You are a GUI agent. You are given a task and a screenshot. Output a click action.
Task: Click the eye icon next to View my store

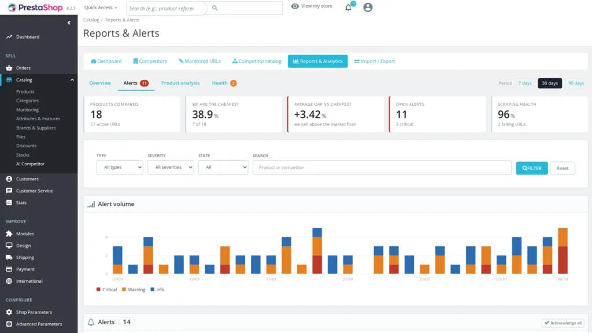pyautogui.click(x=295, y=6)
